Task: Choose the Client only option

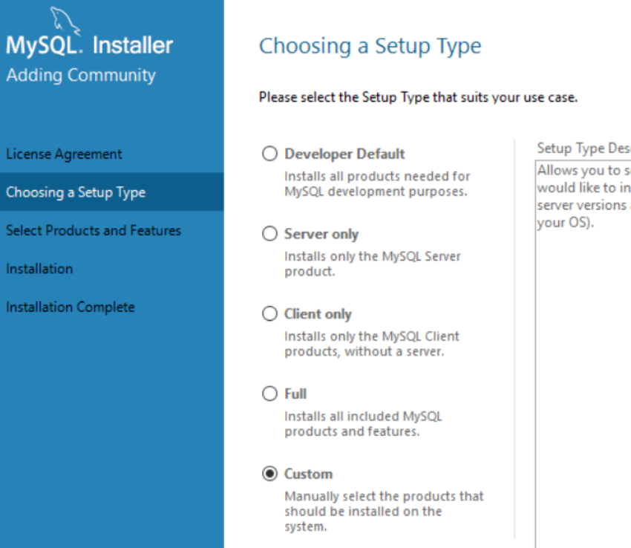Action: 269,313
